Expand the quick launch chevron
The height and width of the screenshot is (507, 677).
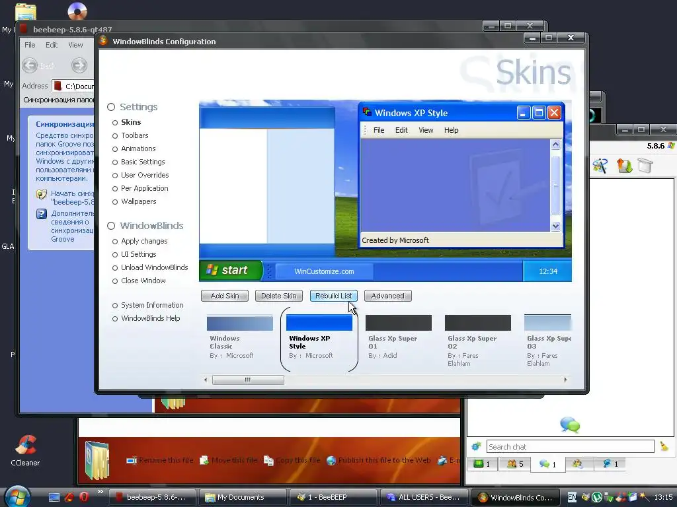[x=100, y=491]
